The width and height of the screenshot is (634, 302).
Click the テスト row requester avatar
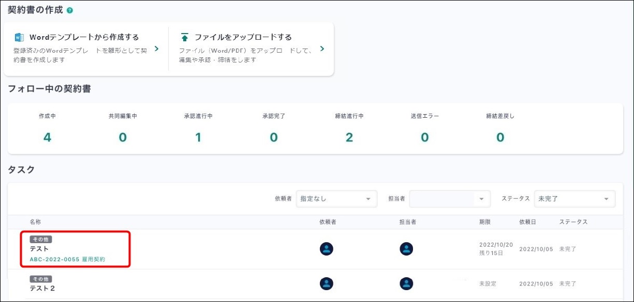tap(327, 249)
